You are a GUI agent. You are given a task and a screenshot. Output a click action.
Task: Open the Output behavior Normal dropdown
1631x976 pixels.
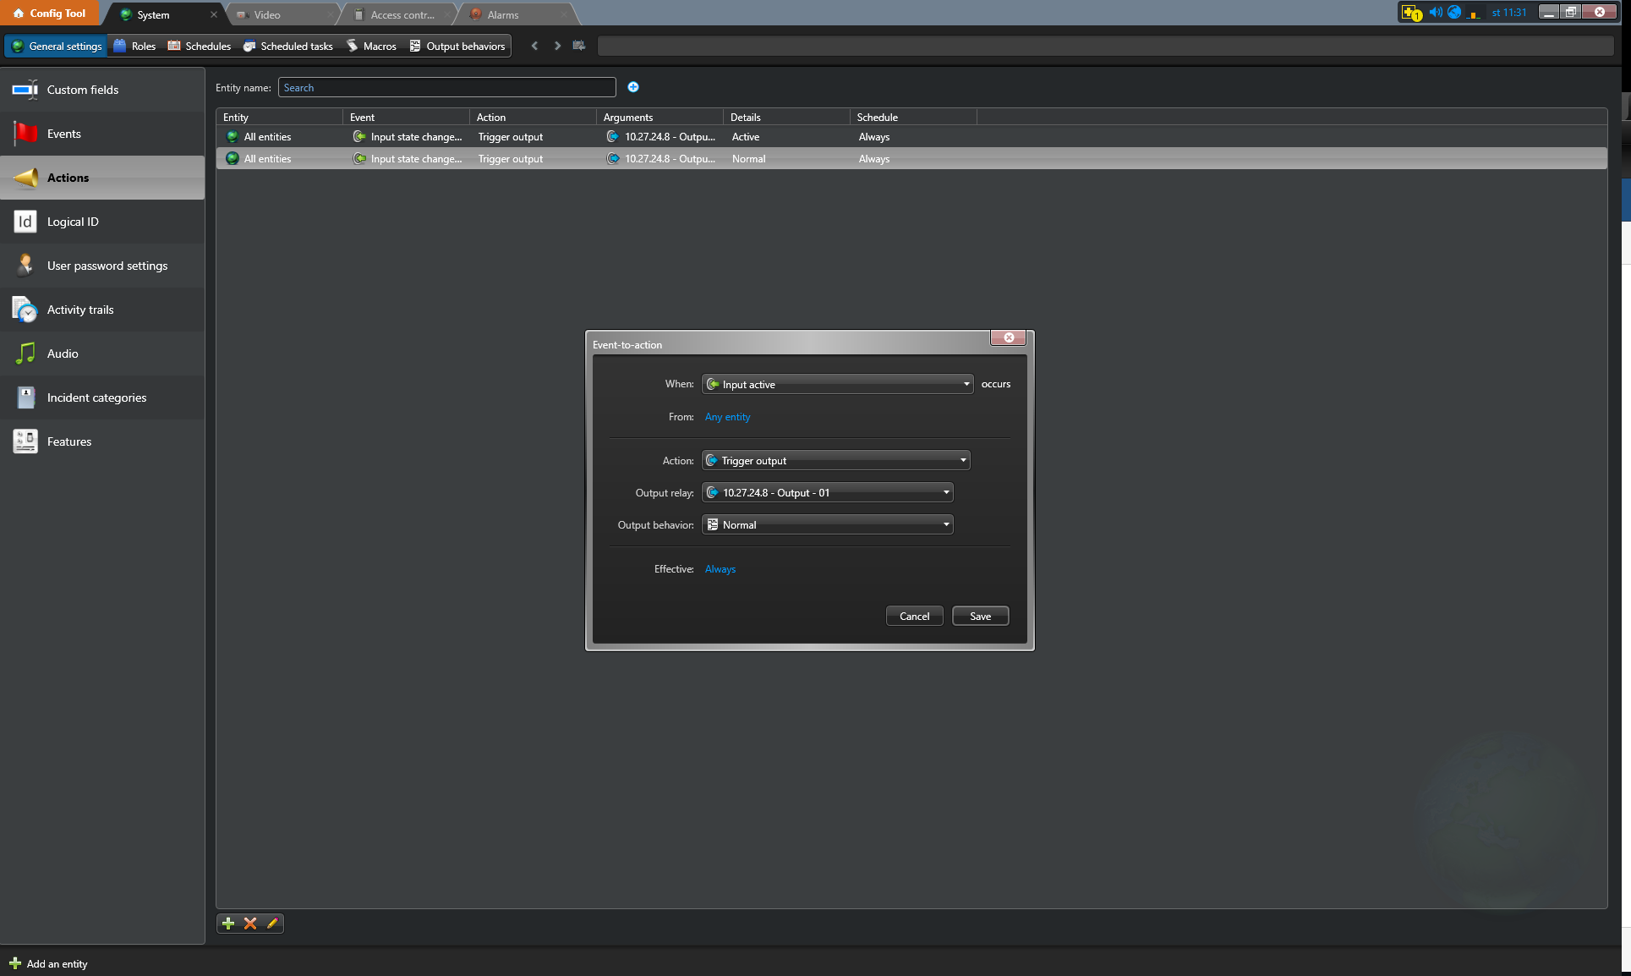tap(827, 525)
